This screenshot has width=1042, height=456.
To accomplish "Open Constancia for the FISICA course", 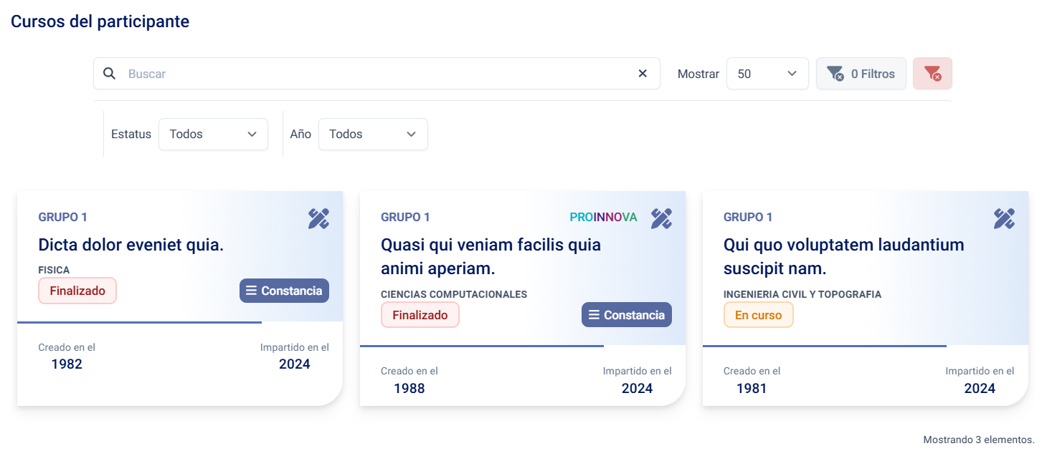I will click(284, 291).
